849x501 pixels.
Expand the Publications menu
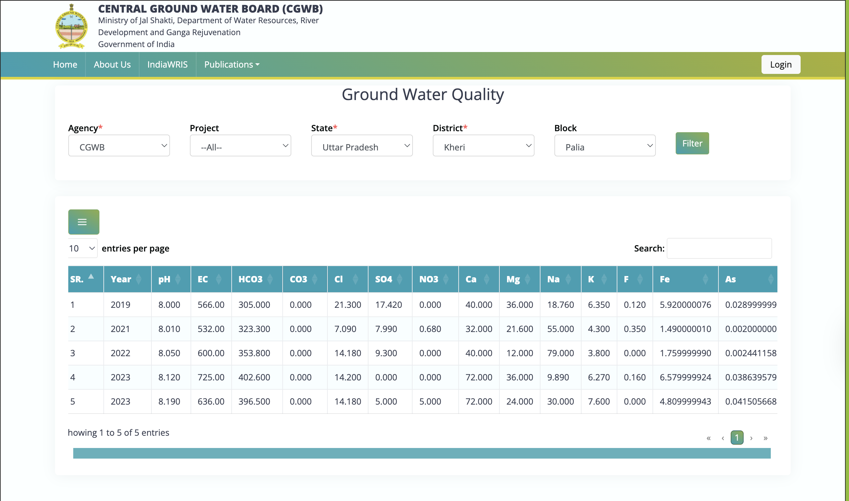click(232, 65)
